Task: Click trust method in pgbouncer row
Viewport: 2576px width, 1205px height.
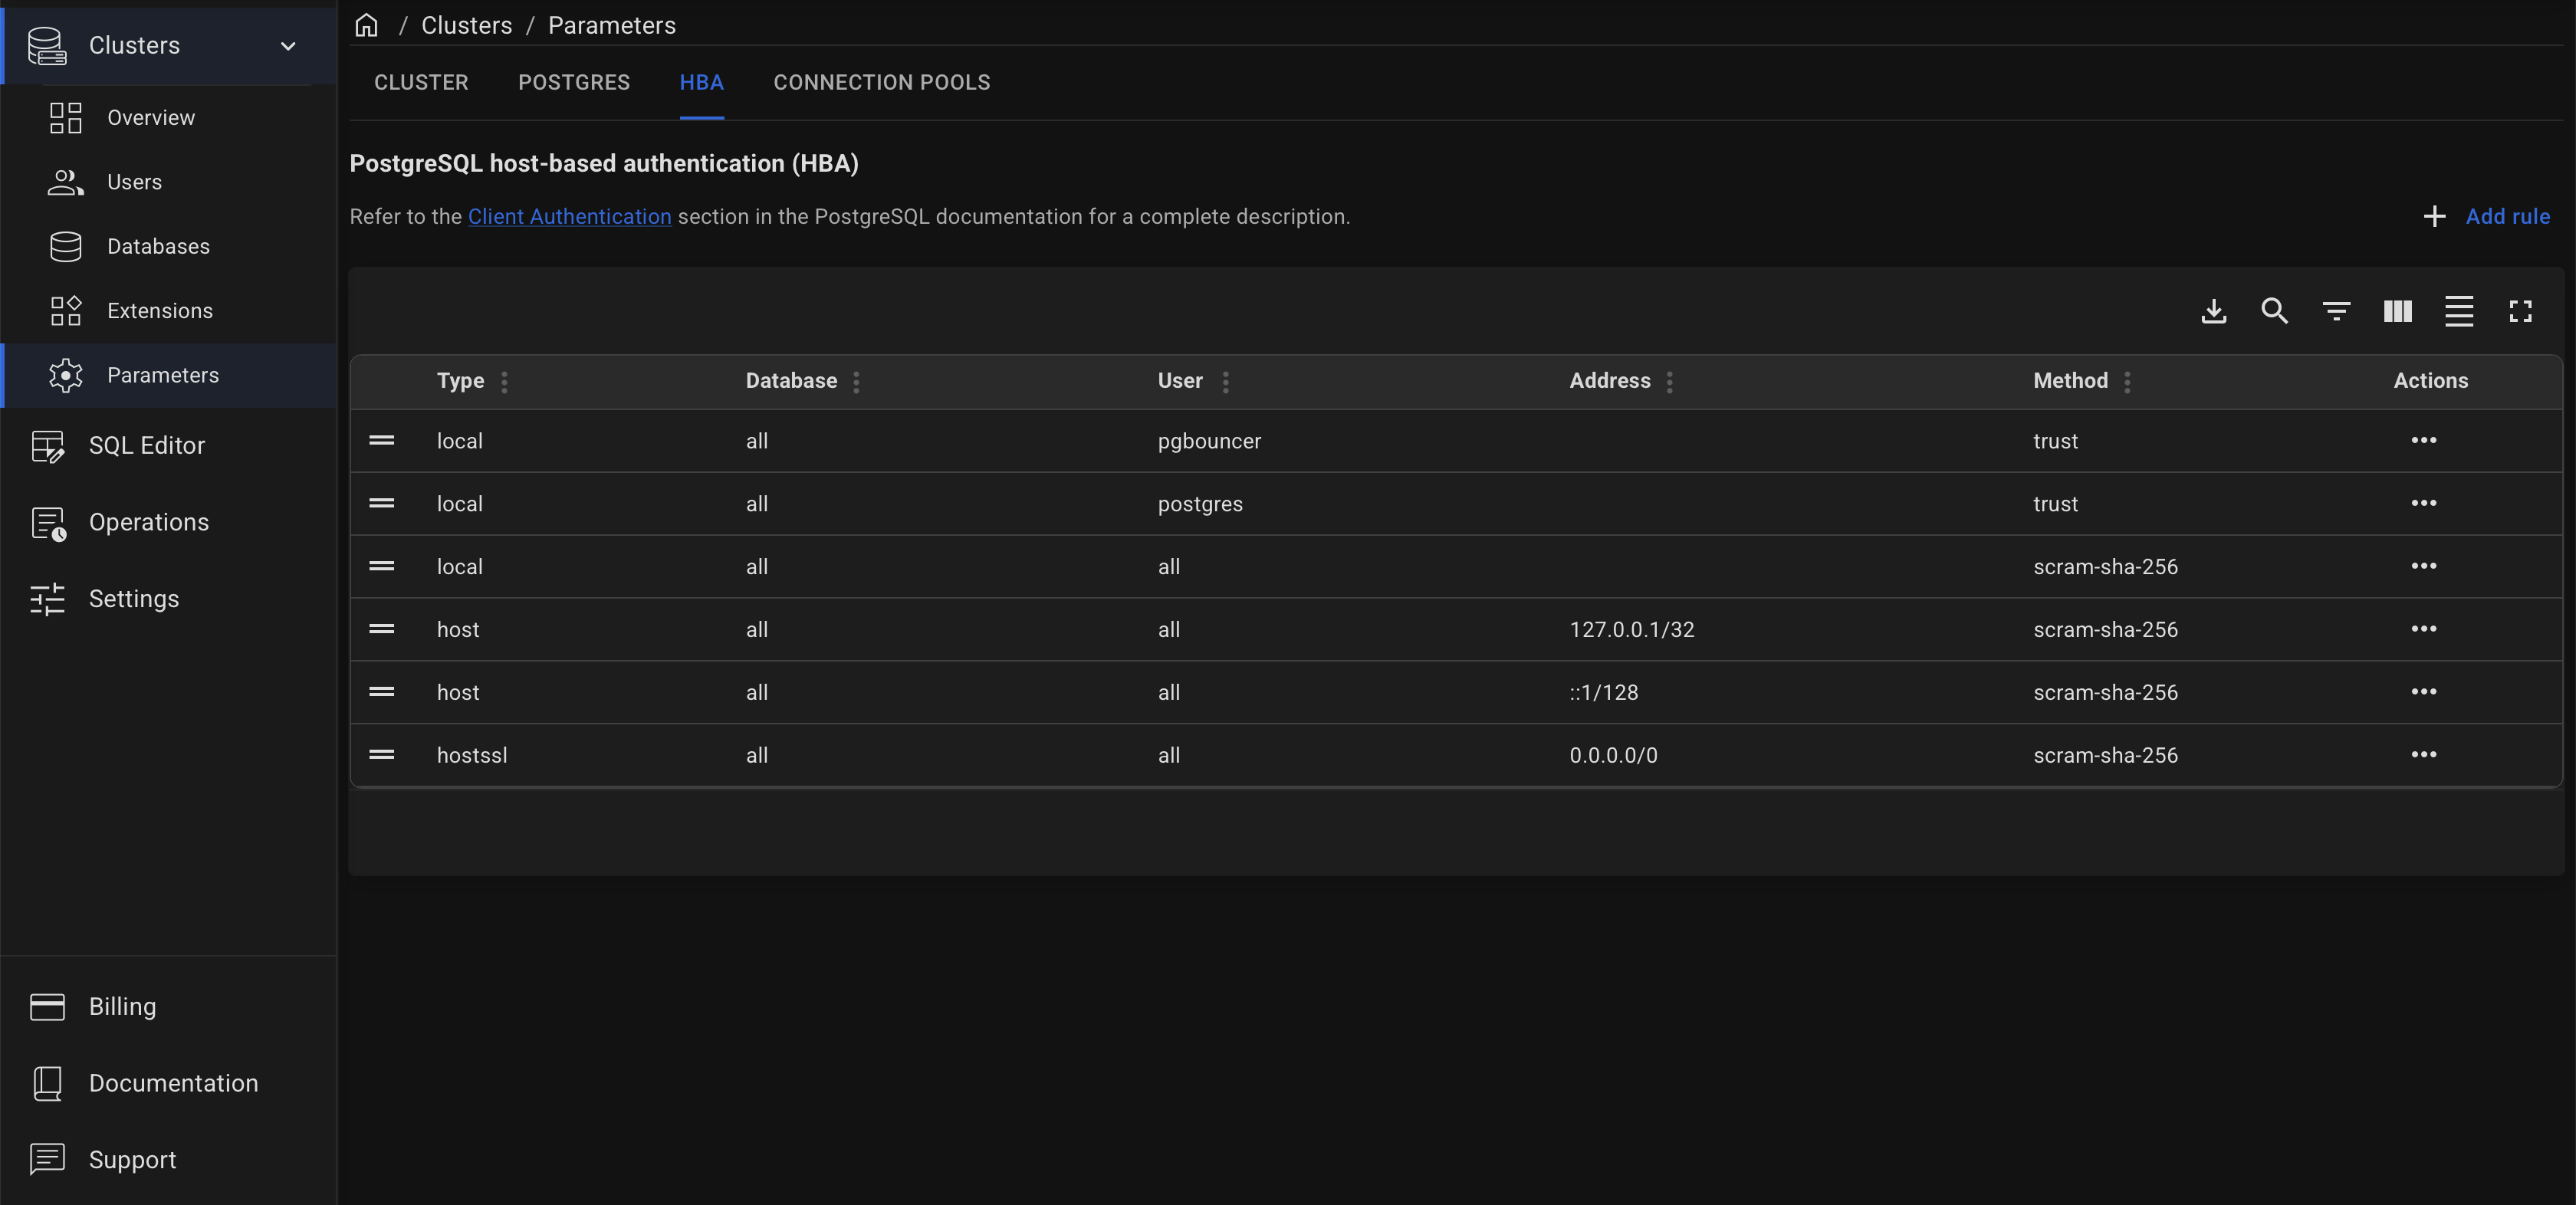Action: point(2055,441)
